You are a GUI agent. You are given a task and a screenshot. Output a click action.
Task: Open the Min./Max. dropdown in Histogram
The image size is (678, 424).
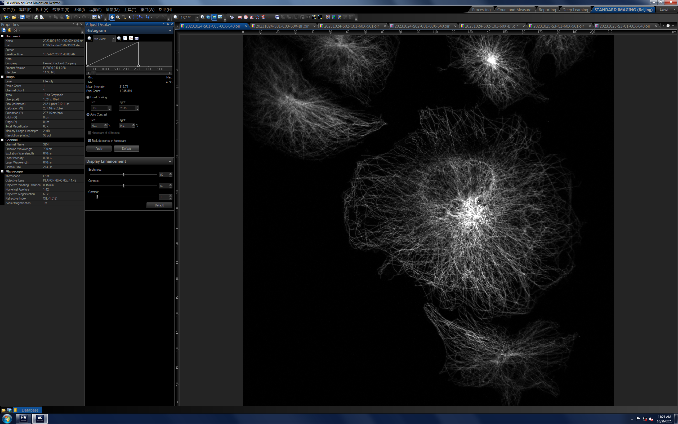point(113,39)
